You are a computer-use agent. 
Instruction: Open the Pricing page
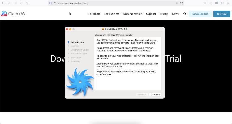click(164, 14)
